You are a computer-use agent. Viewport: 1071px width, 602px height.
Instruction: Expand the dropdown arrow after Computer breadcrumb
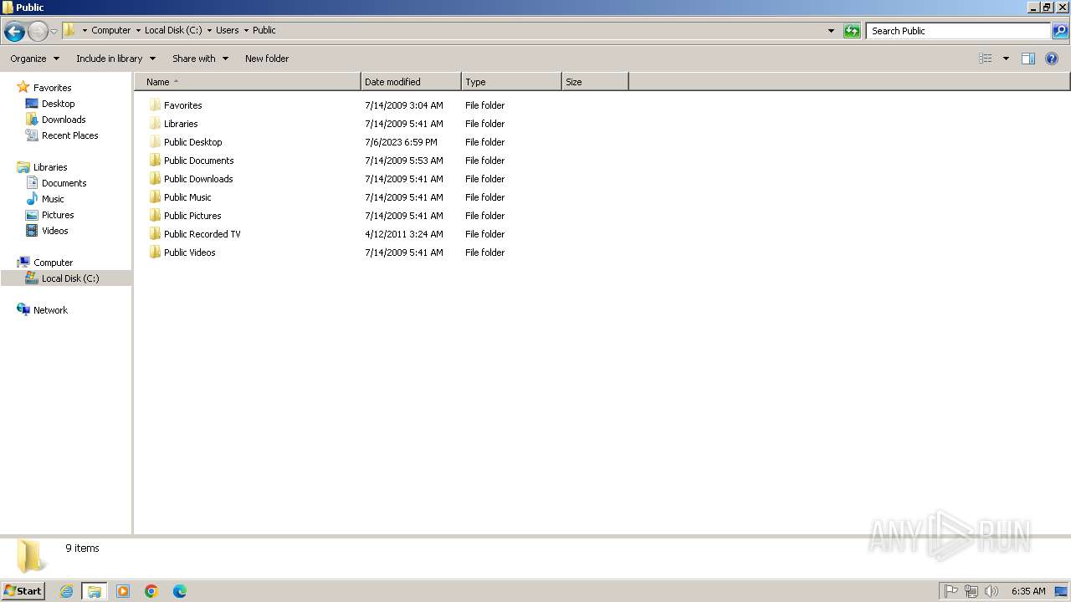tap(138, 30)
